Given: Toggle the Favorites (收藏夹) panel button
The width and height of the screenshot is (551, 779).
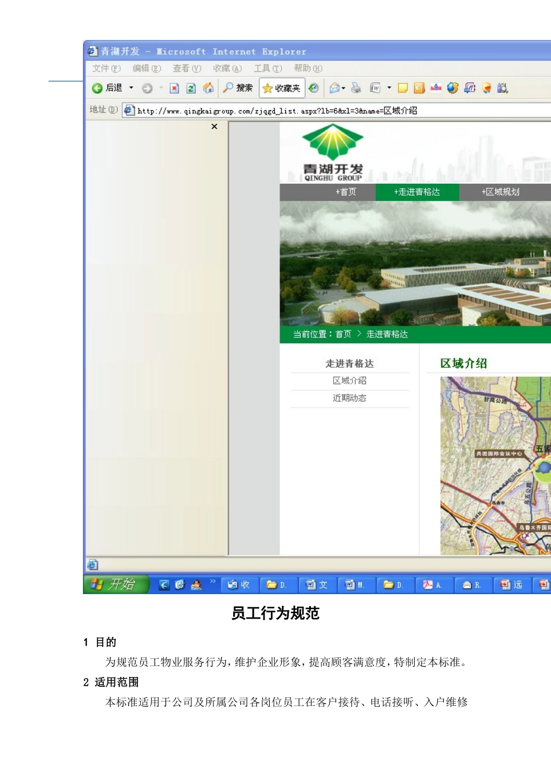Looking at the screenshot, I should click(282, 88).
